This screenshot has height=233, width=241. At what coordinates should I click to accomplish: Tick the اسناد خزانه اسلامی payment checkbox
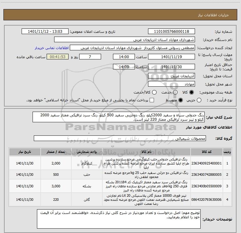click(x=152, y=100)
